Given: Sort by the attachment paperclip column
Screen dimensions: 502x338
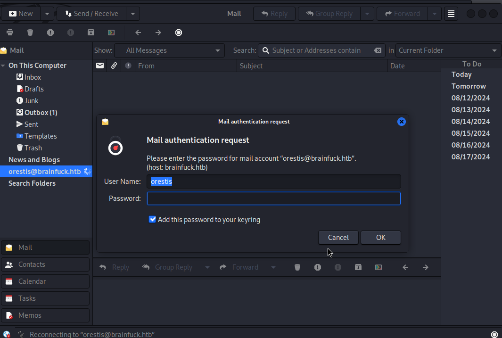Looking at the screenshot, I should [114, 66].
